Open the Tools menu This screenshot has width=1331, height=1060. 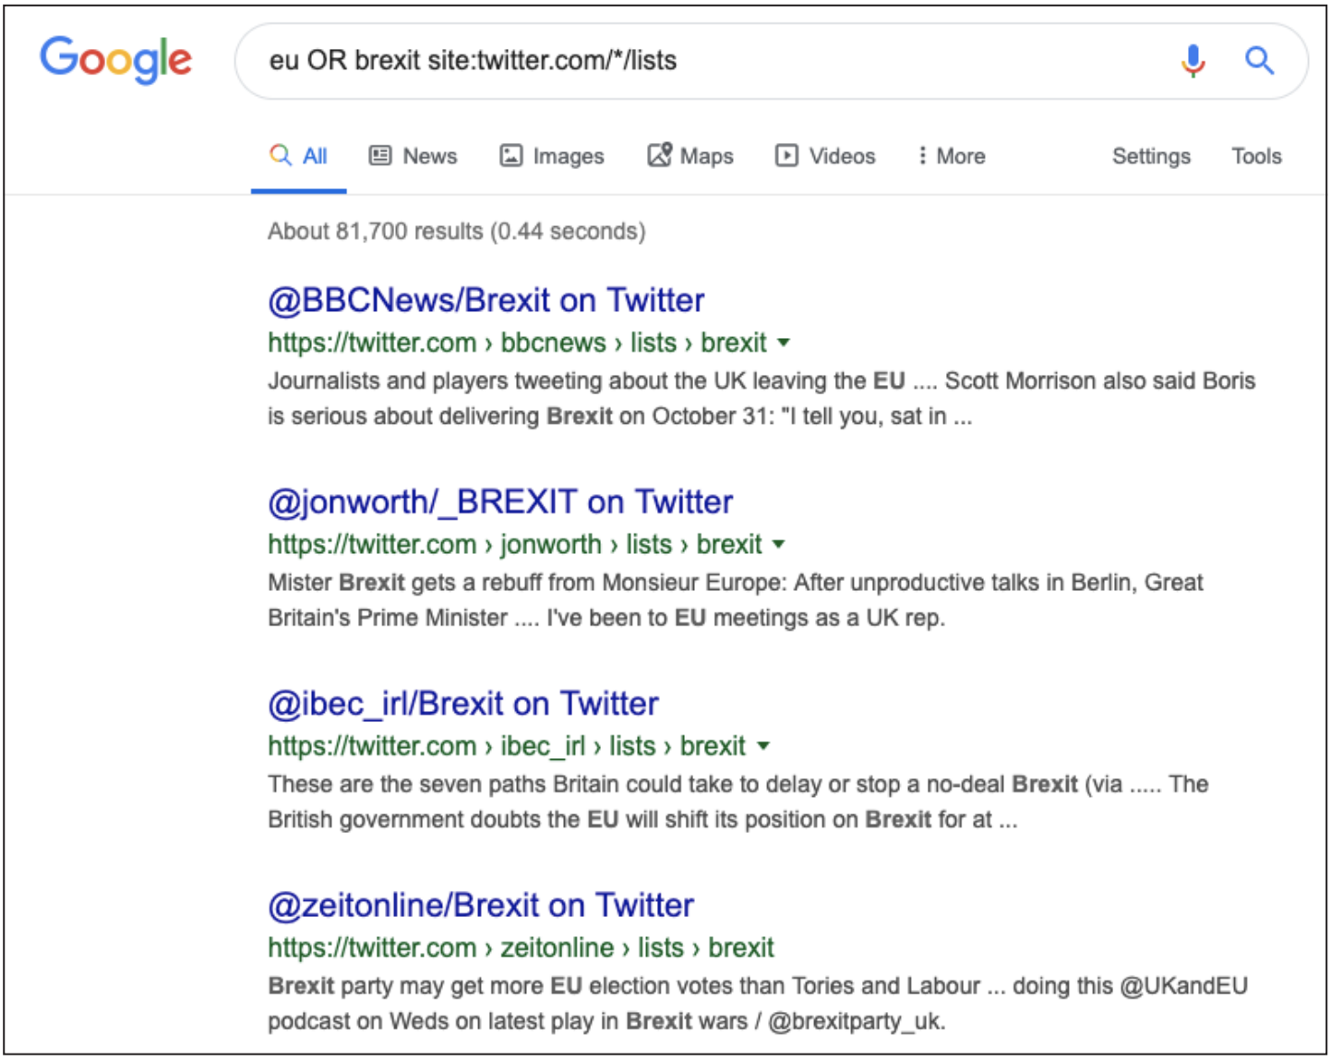point(1256,156)
